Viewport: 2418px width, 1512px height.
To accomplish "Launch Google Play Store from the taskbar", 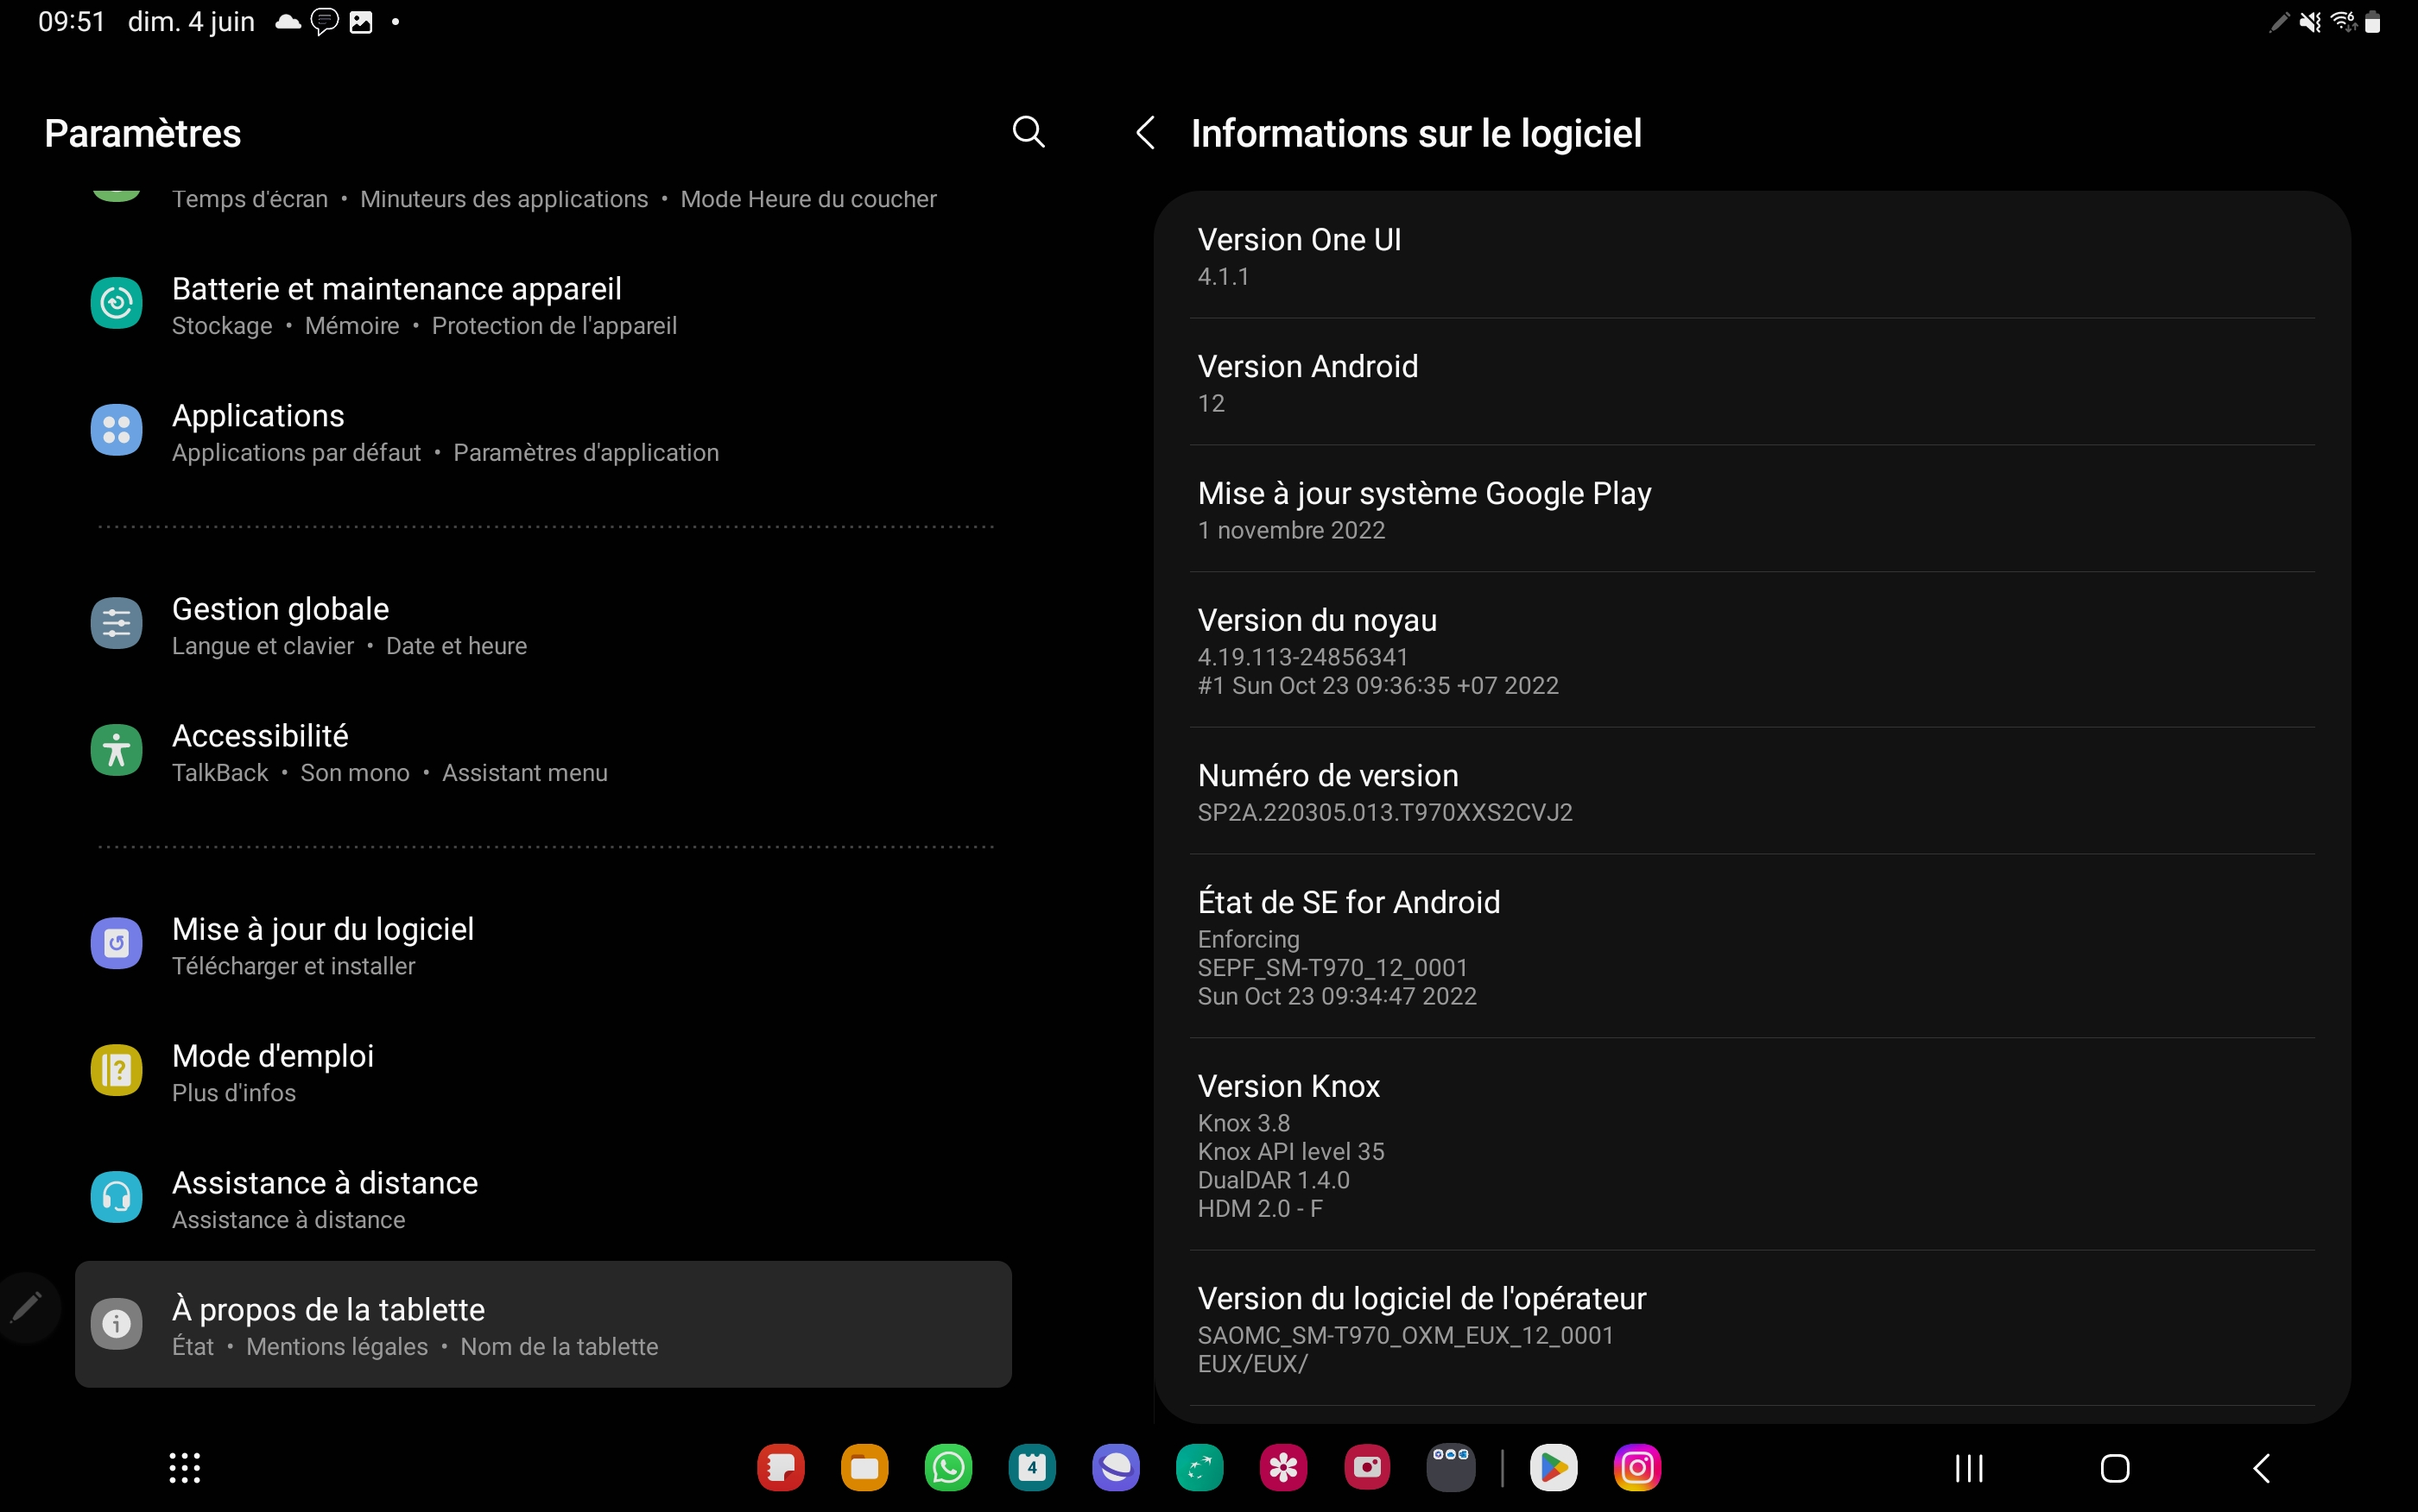I will (x=1554, y=1468).
